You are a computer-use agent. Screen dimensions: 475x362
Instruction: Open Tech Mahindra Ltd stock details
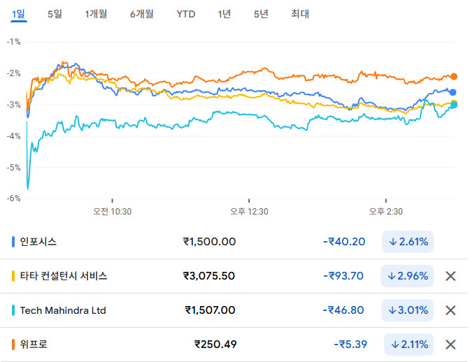coord(63,310)
